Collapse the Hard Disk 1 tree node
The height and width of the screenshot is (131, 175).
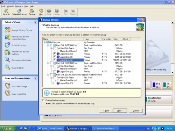(48, 63)
